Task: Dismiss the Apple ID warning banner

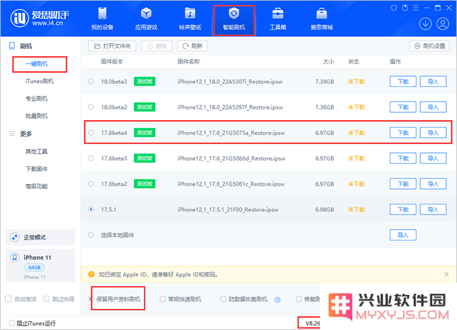Action: click(x=446, y=274)
